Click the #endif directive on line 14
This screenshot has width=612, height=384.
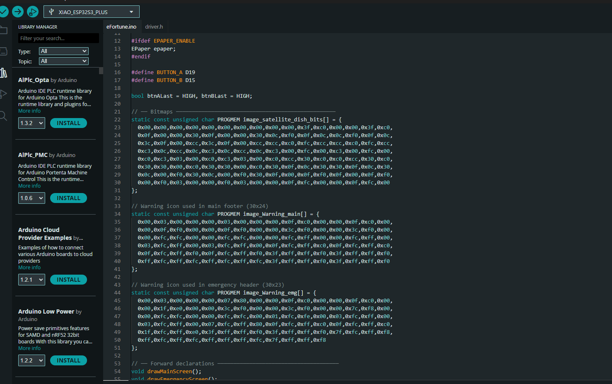[141, 56]
